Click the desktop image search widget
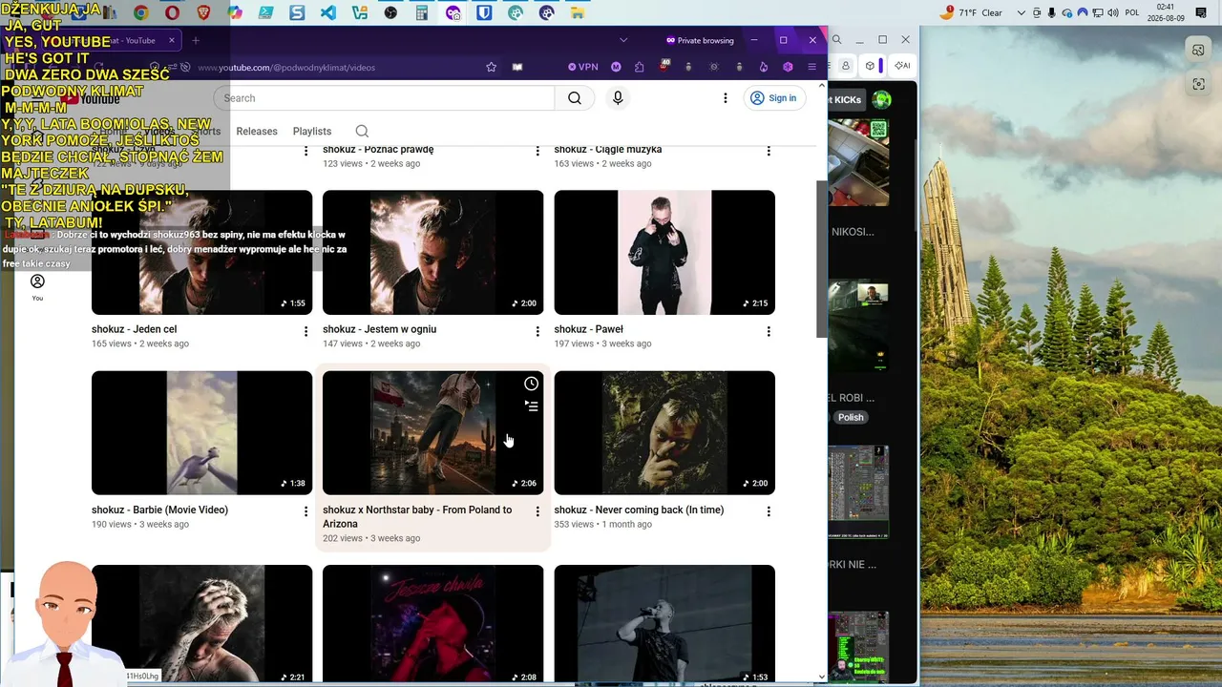 (x=1198, y=50)
